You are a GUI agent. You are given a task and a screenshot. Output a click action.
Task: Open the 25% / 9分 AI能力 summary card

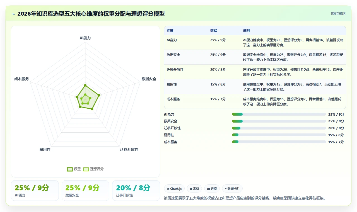pos(35,191)
